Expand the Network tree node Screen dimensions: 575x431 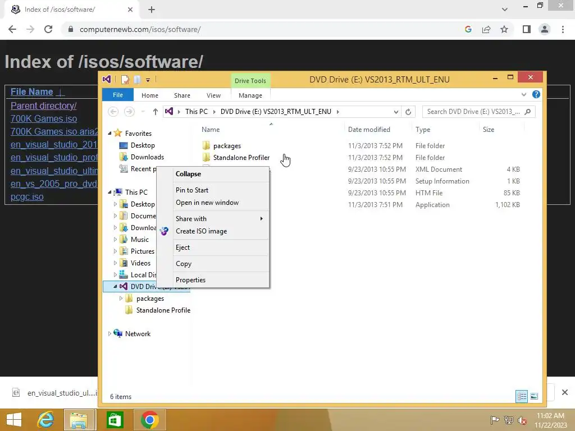click(109, 333)
